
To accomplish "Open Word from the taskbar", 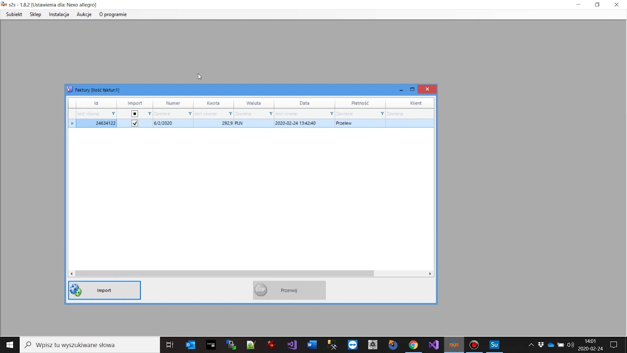I will [x=312, y=345].
